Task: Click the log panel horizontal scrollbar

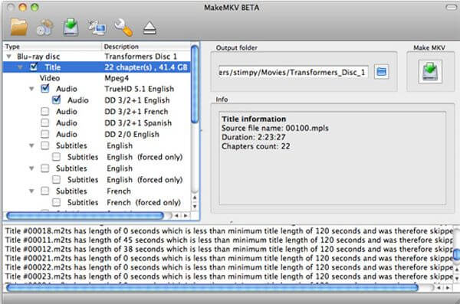Action: coord(212,288)
